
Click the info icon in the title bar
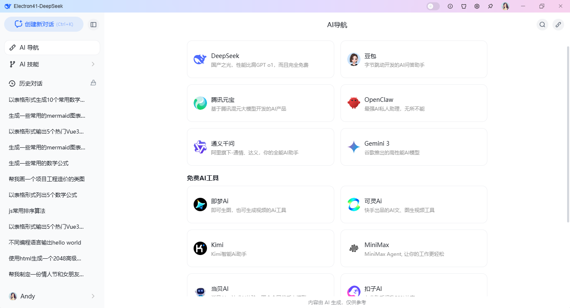coord(450,6)
